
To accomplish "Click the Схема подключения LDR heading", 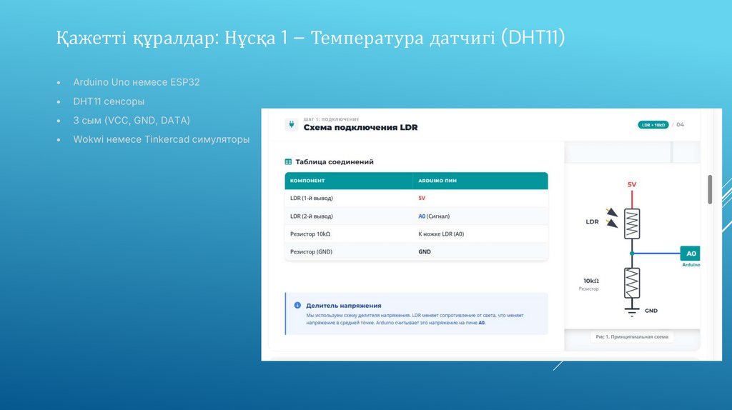I will click(360, 127).
